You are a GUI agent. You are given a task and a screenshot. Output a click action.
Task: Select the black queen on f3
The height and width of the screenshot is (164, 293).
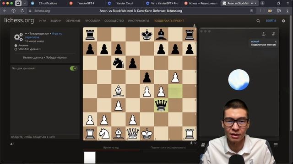tap(161, 105)
